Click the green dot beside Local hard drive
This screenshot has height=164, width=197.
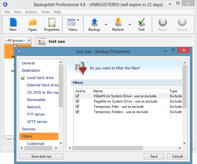tap(23, 78)
